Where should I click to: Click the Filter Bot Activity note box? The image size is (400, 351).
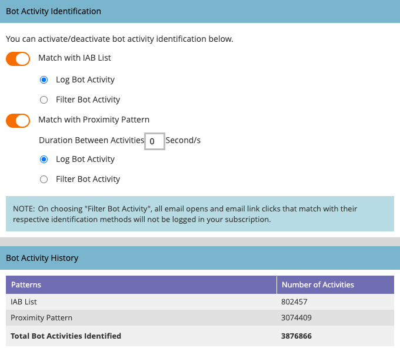tap(200, 214)
